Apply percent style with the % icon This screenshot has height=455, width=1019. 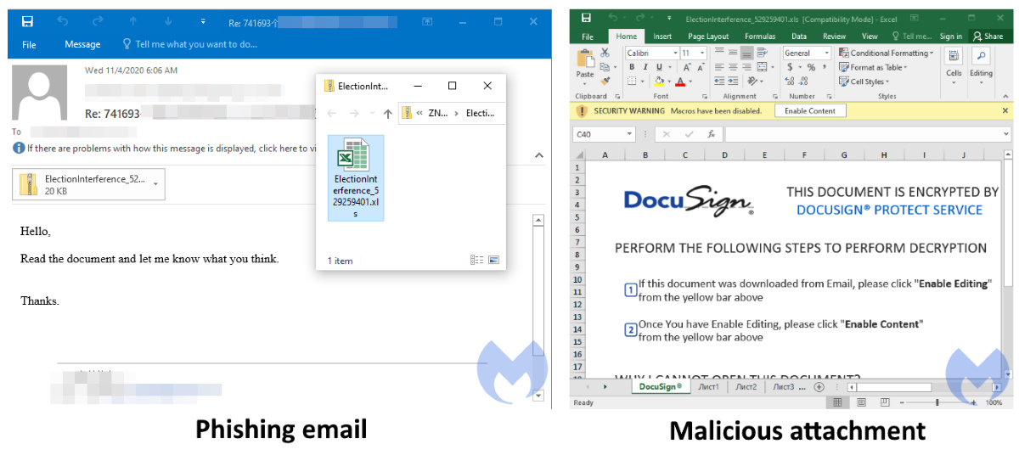coord(811,67)
